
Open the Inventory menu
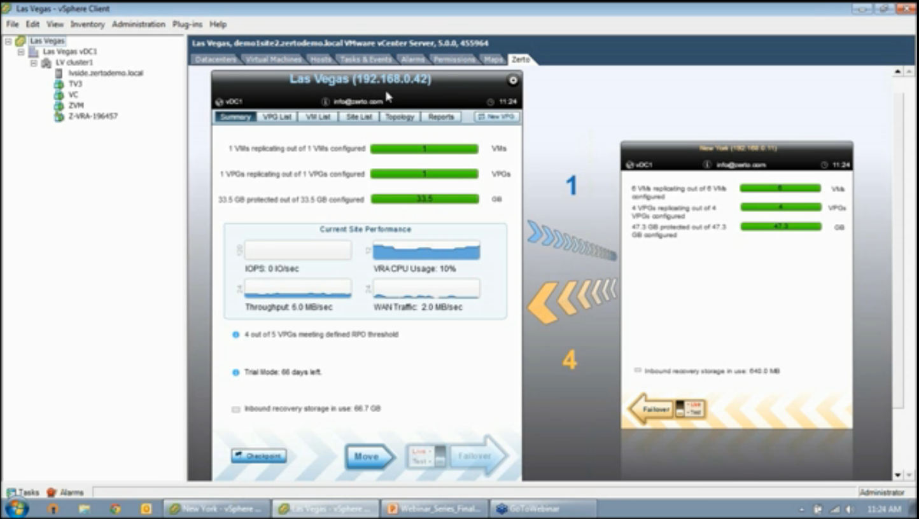87,24
